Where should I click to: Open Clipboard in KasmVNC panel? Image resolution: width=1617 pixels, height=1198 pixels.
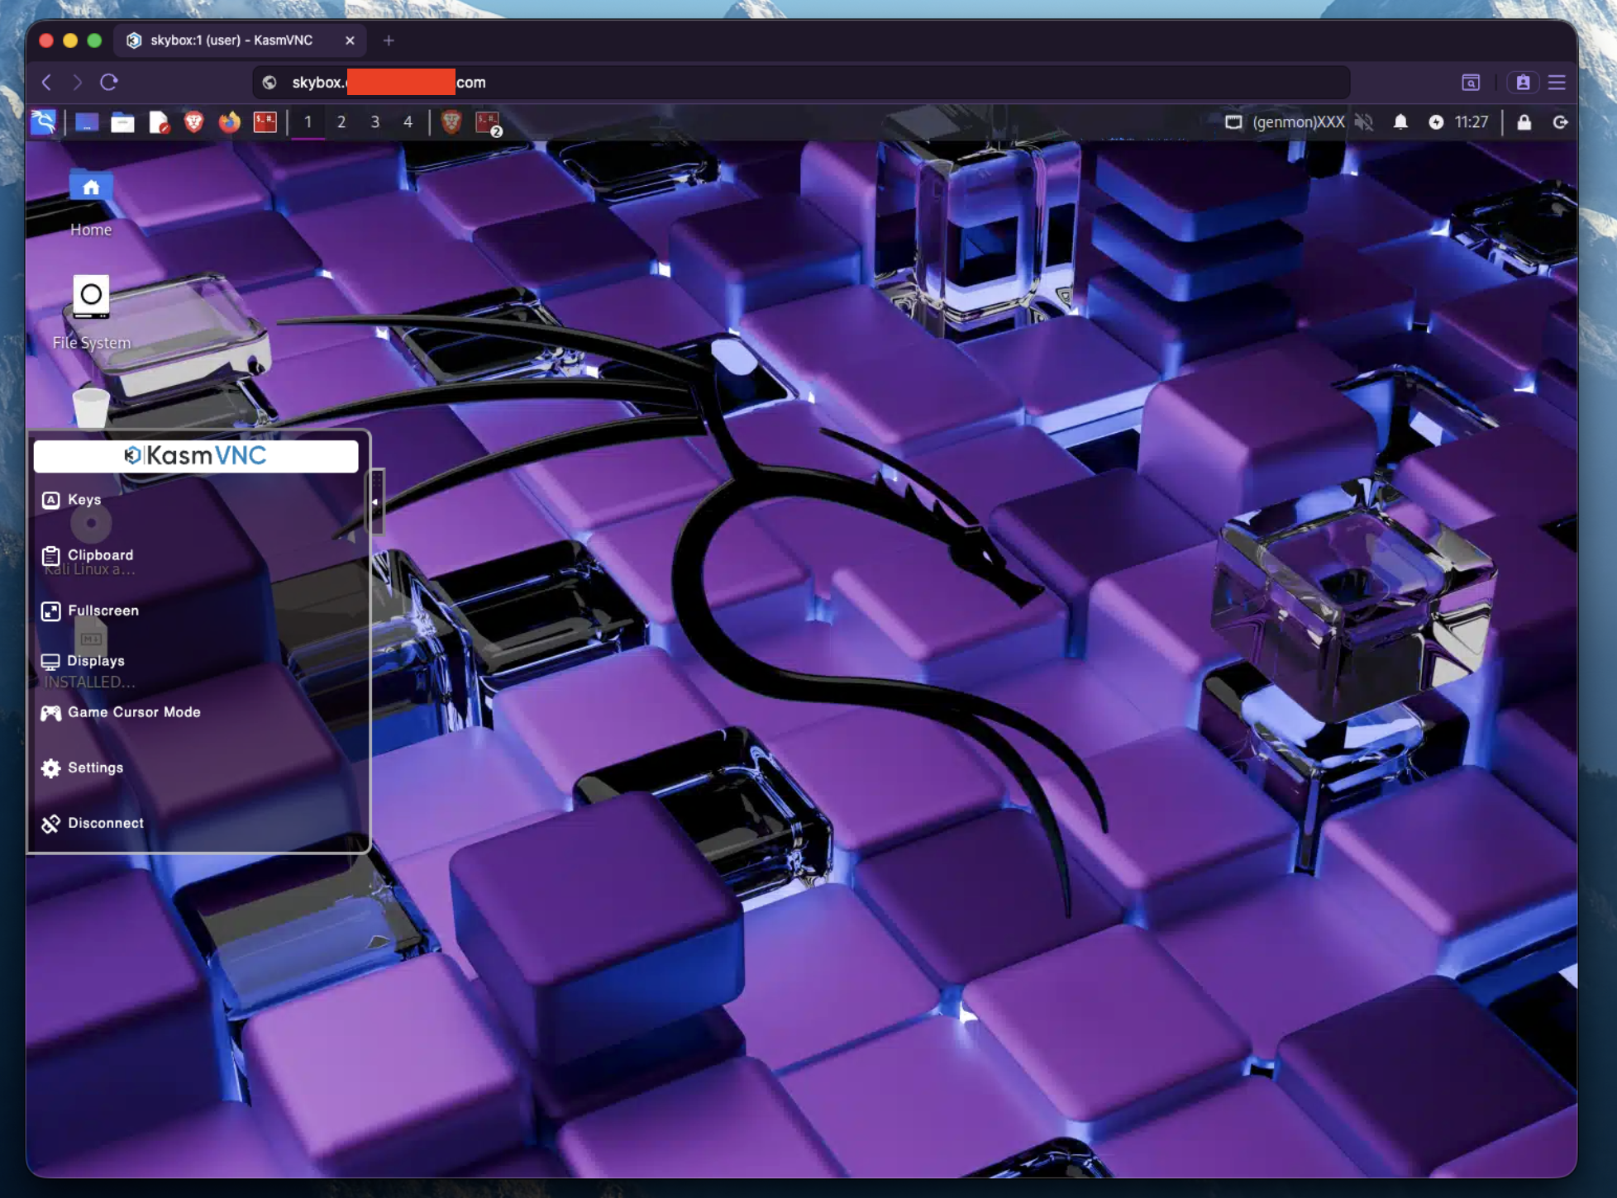click(88, 555)
